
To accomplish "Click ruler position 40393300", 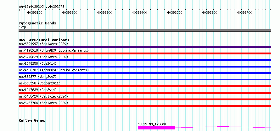I will coord(104,13).
